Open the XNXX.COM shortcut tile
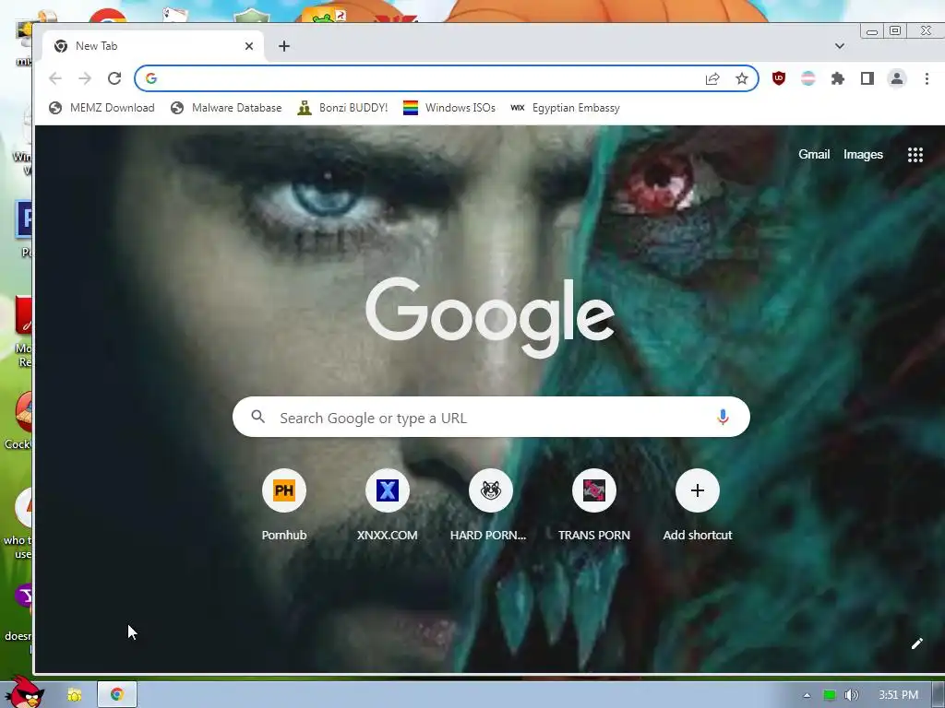Screen dimensions: 945x708 [387, 503]
